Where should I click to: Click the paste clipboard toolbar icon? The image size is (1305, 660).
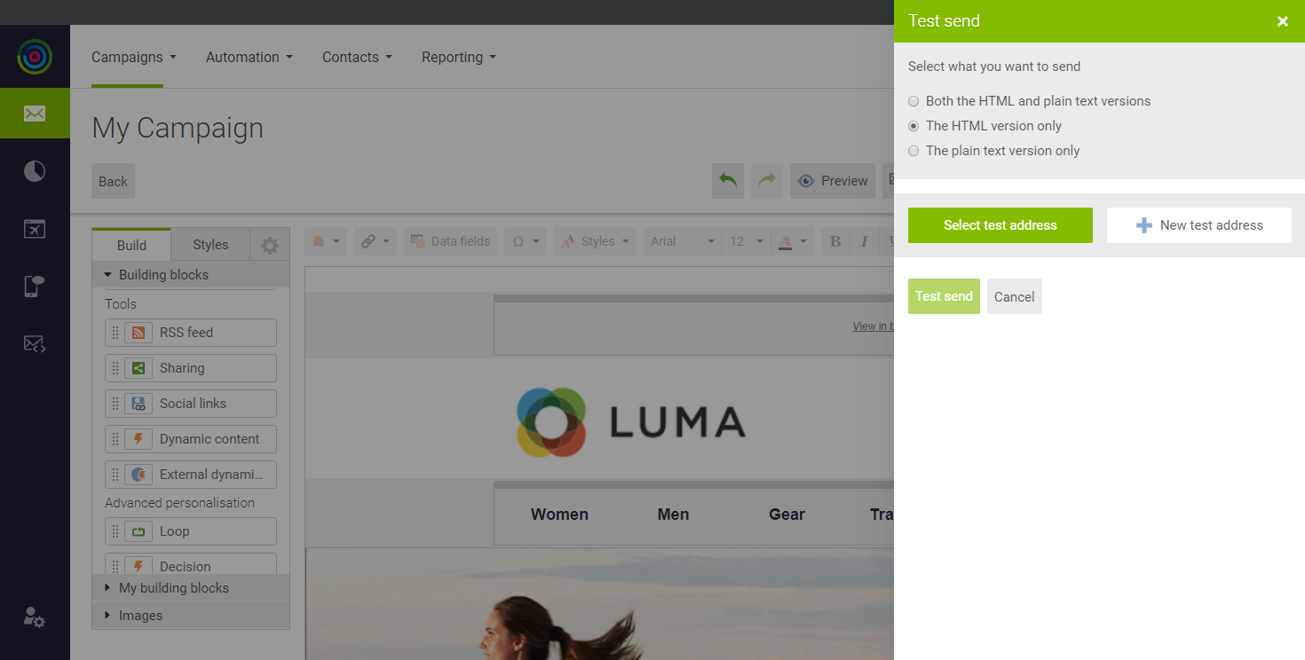319,241
